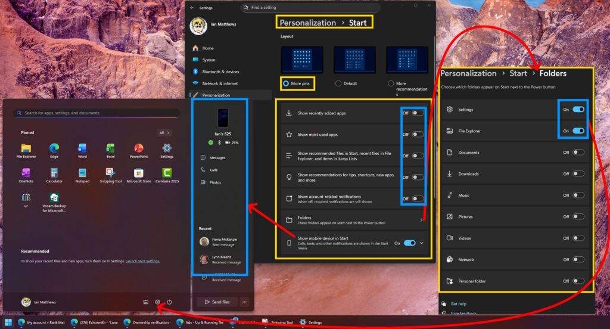Screen dimensions: 610x329
Task: Select the 'More pins' layout thumbnail
Action: [x=302, y=60]
